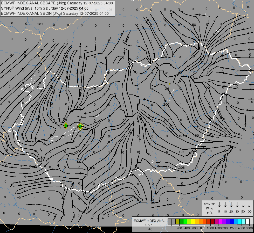The image size is (254, 233).
Task: Click the 160 value on the map
Action: click(x=196, y=135)
